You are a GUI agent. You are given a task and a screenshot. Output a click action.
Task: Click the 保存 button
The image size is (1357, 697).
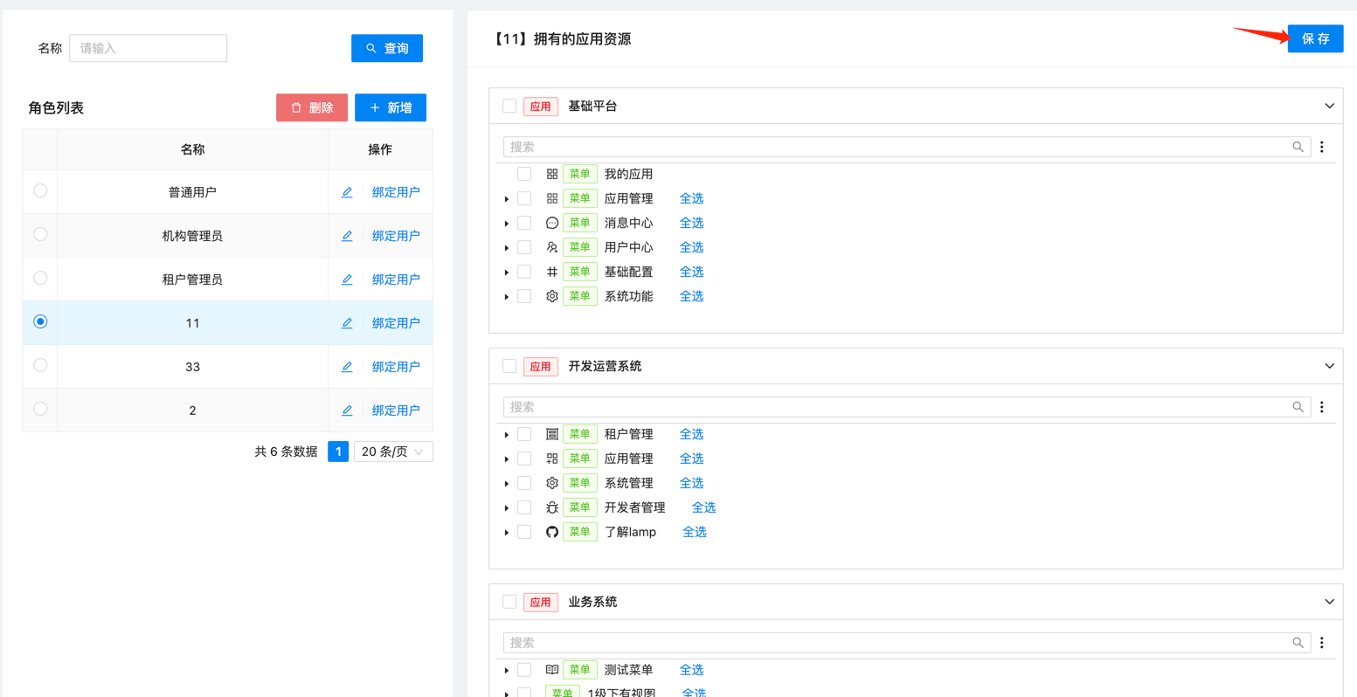point(1314,38)
